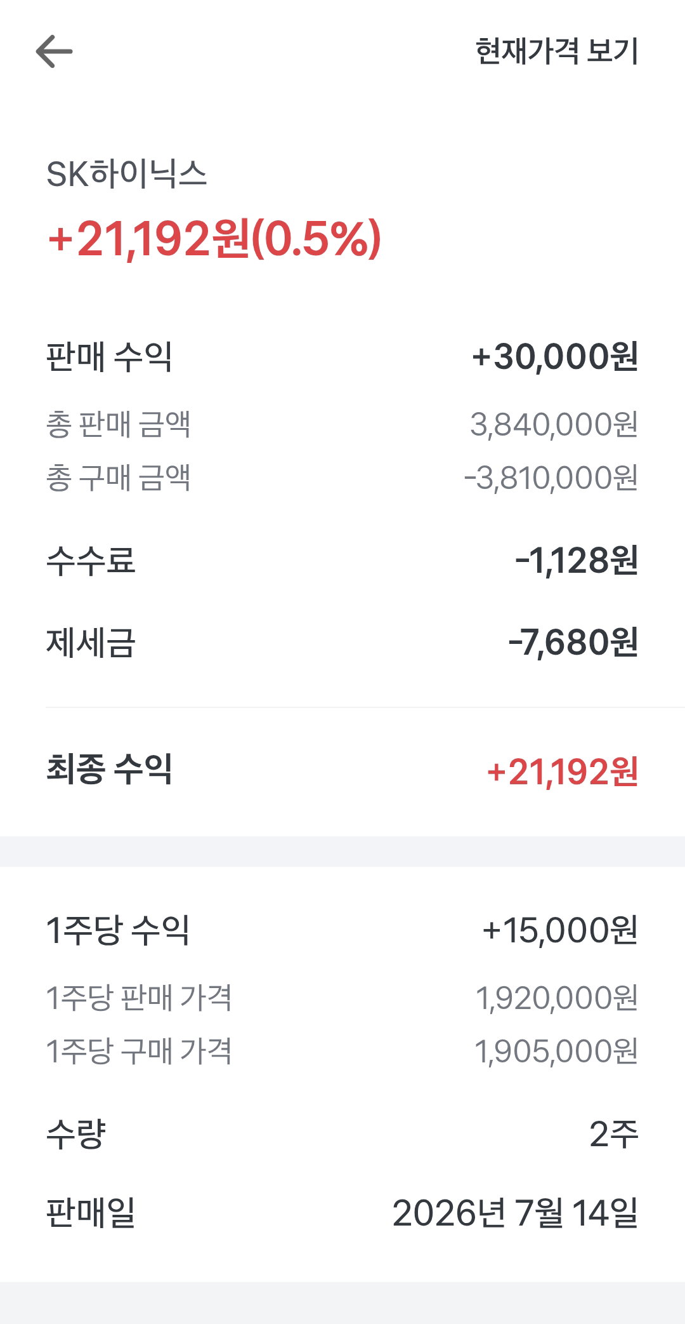Viewport: 685px width, 1324px height.
Task: Tap the -1,128원 fee value
Action: 577,561
